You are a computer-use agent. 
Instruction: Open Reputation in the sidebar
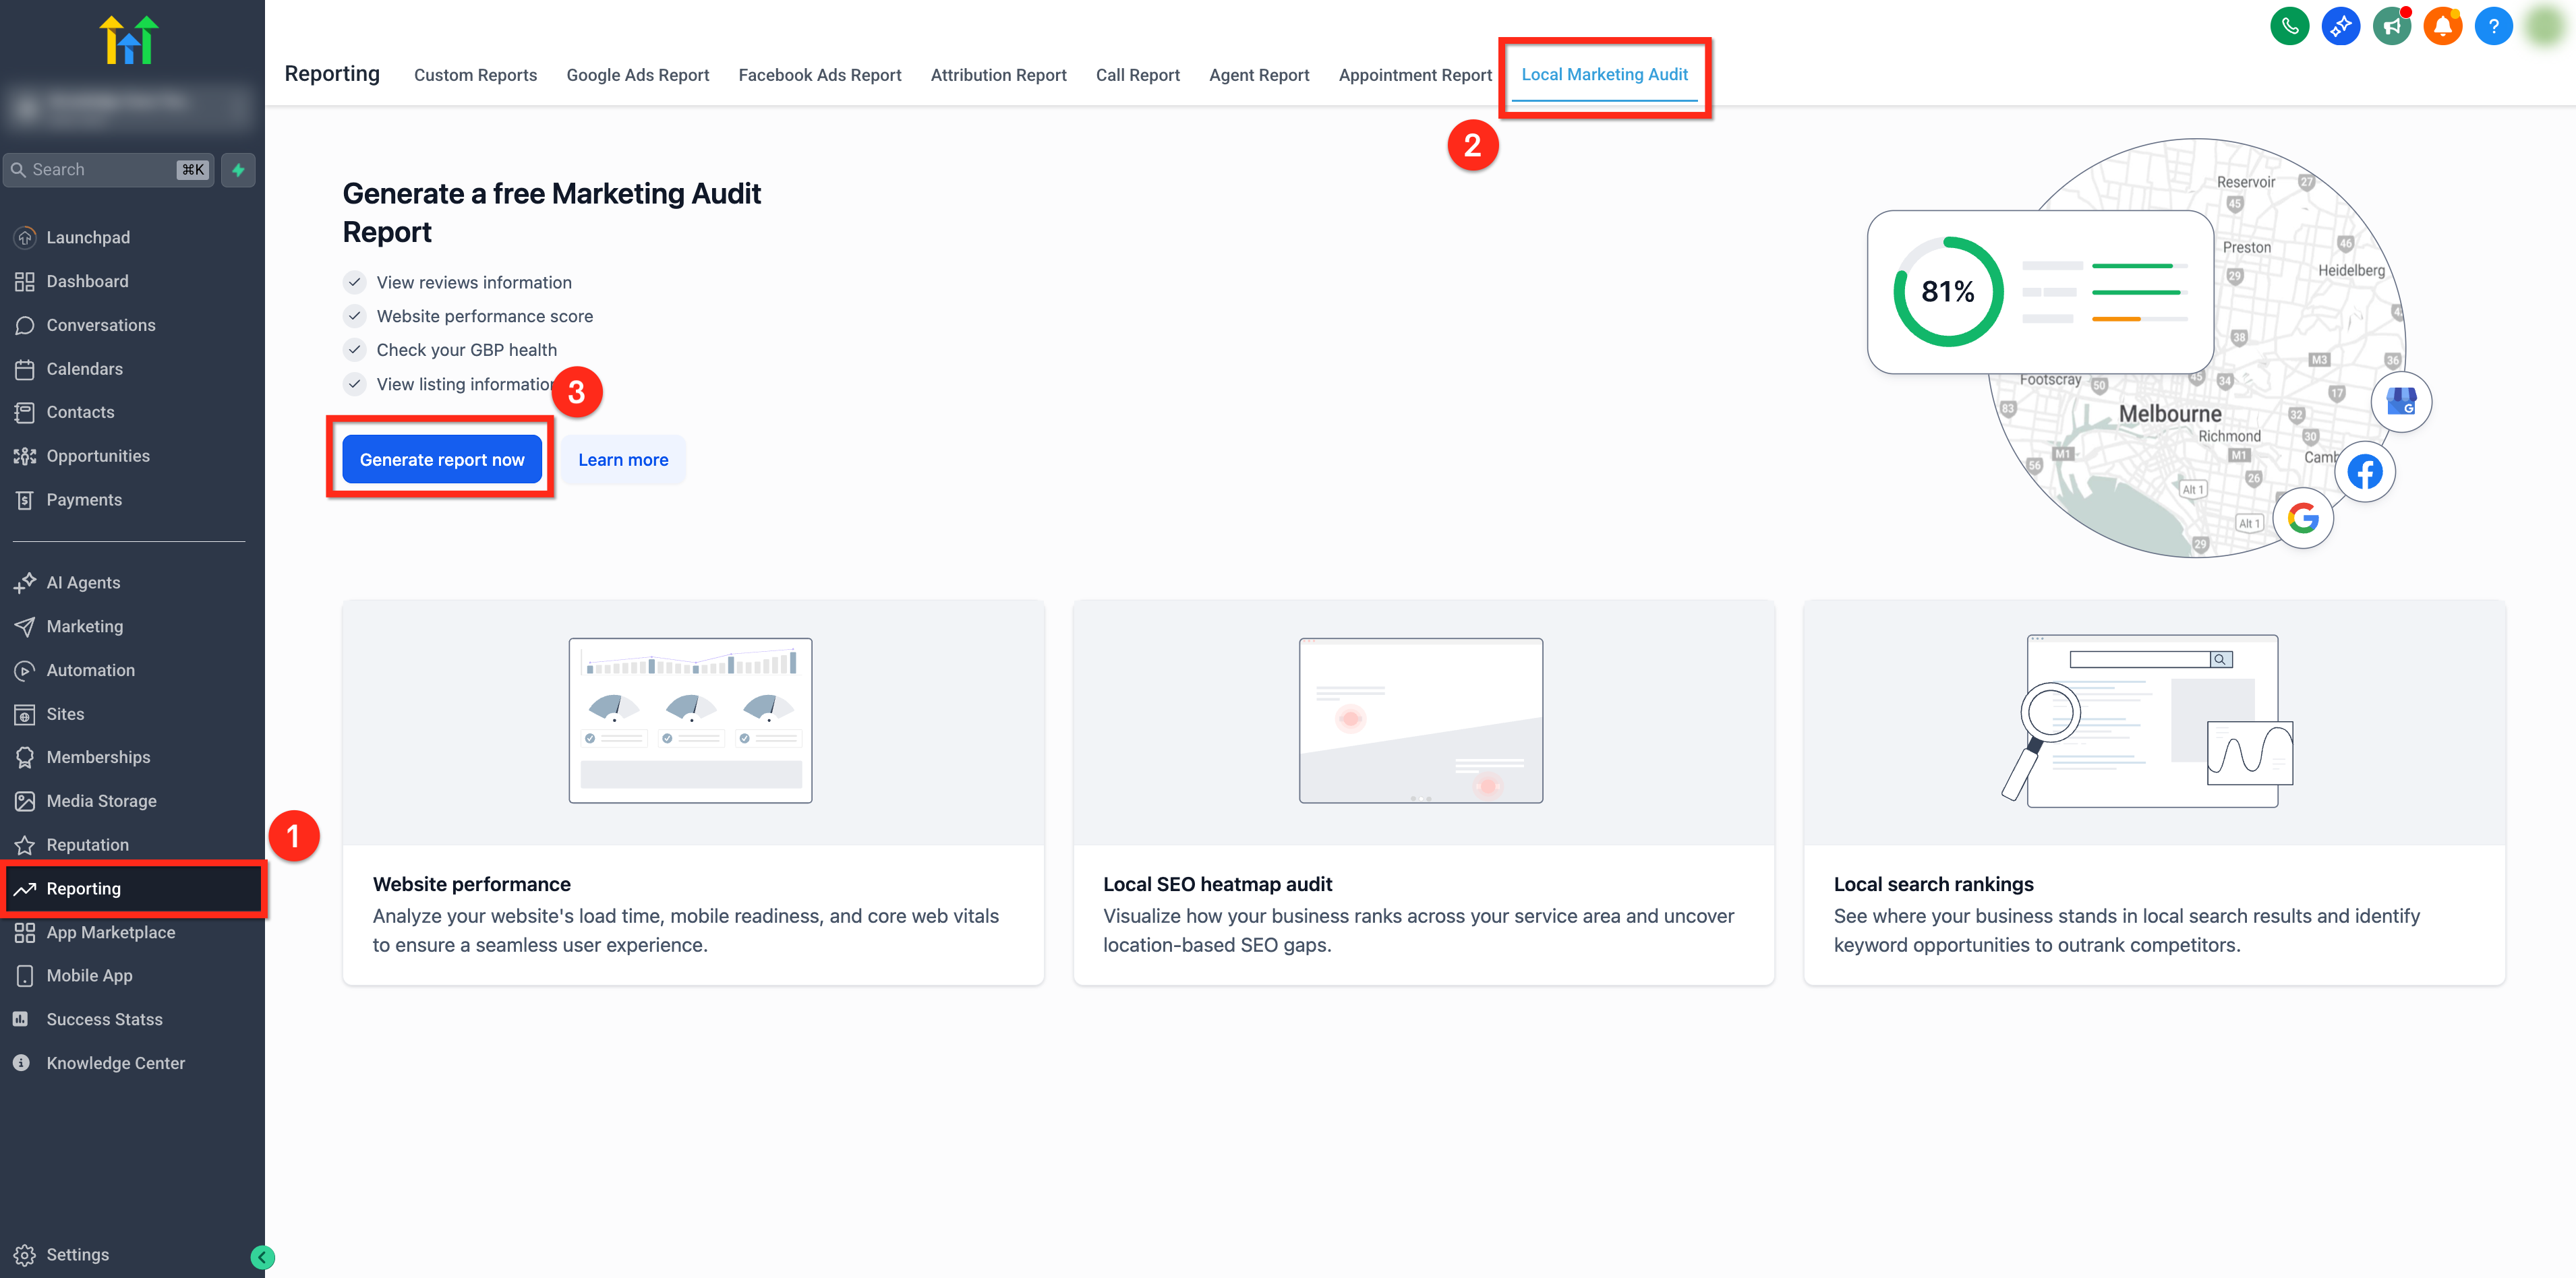pos(87,845)
